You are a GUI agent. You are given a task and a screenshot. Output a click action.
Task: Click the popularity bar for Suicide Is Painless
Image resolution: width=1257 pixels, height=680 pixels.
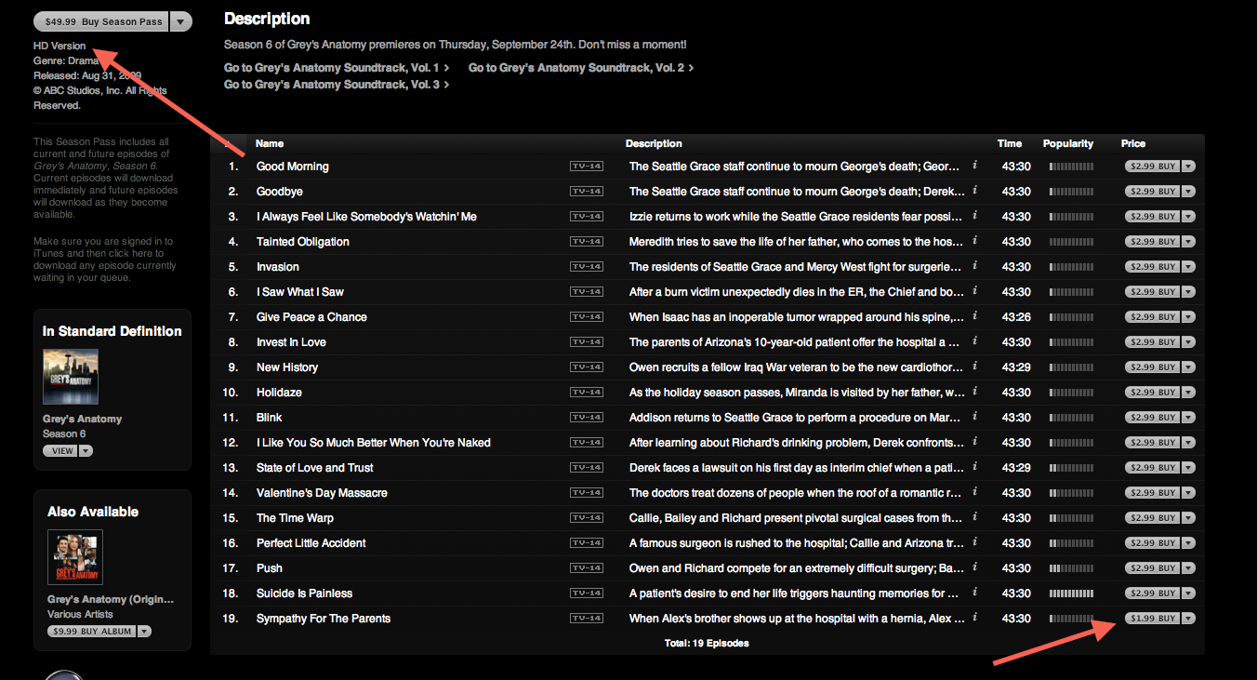(1071, 593)
